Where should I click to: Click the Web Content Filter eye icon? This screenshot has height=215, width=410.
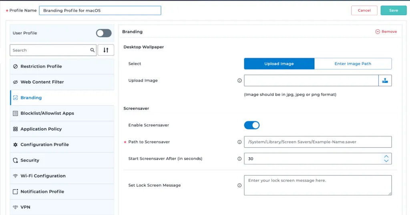(x=16, y=82)
